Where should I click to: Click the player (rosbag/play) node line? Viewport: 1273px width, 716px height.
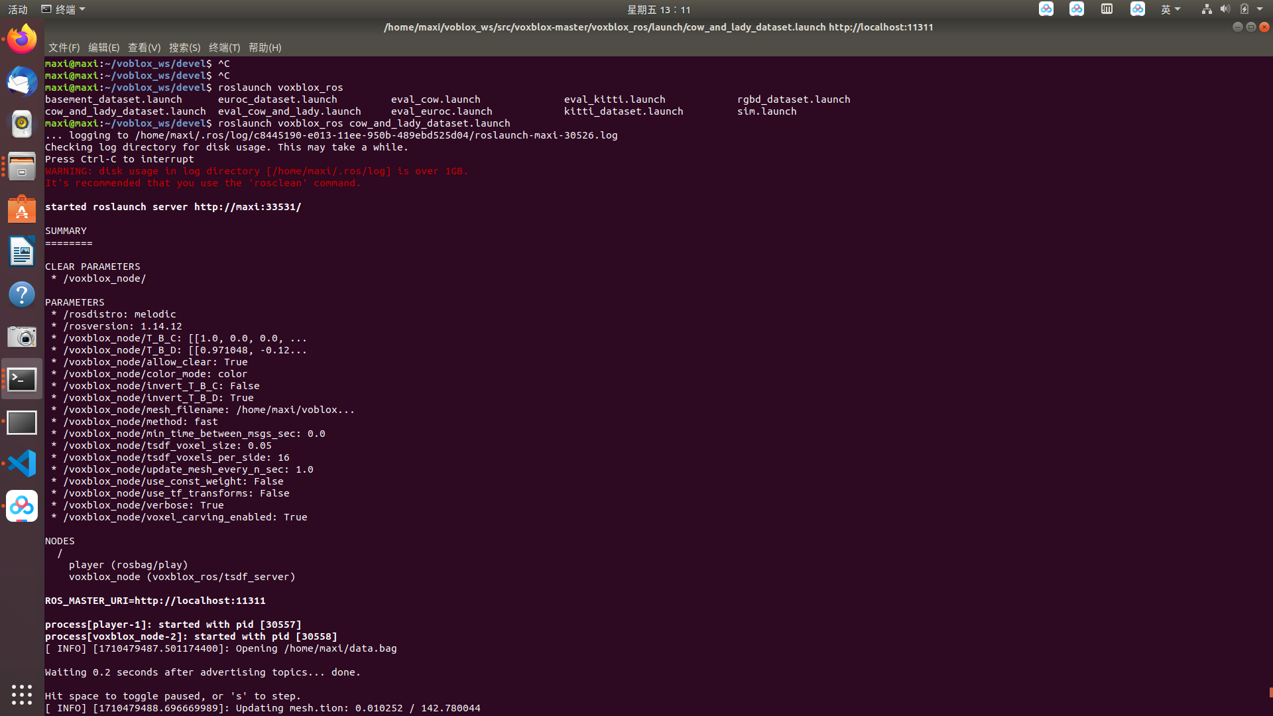(129, 565)
